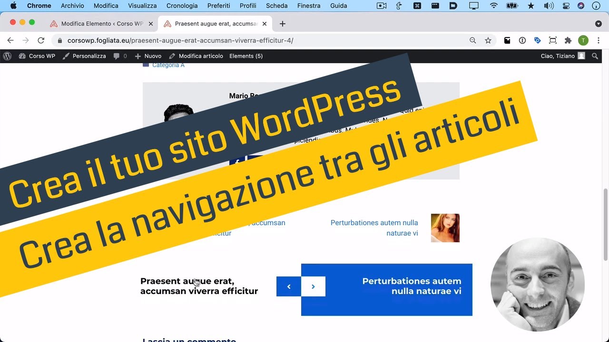Click the Perturbationes autem nulla naturae vi link

click(x=374, y=228)
